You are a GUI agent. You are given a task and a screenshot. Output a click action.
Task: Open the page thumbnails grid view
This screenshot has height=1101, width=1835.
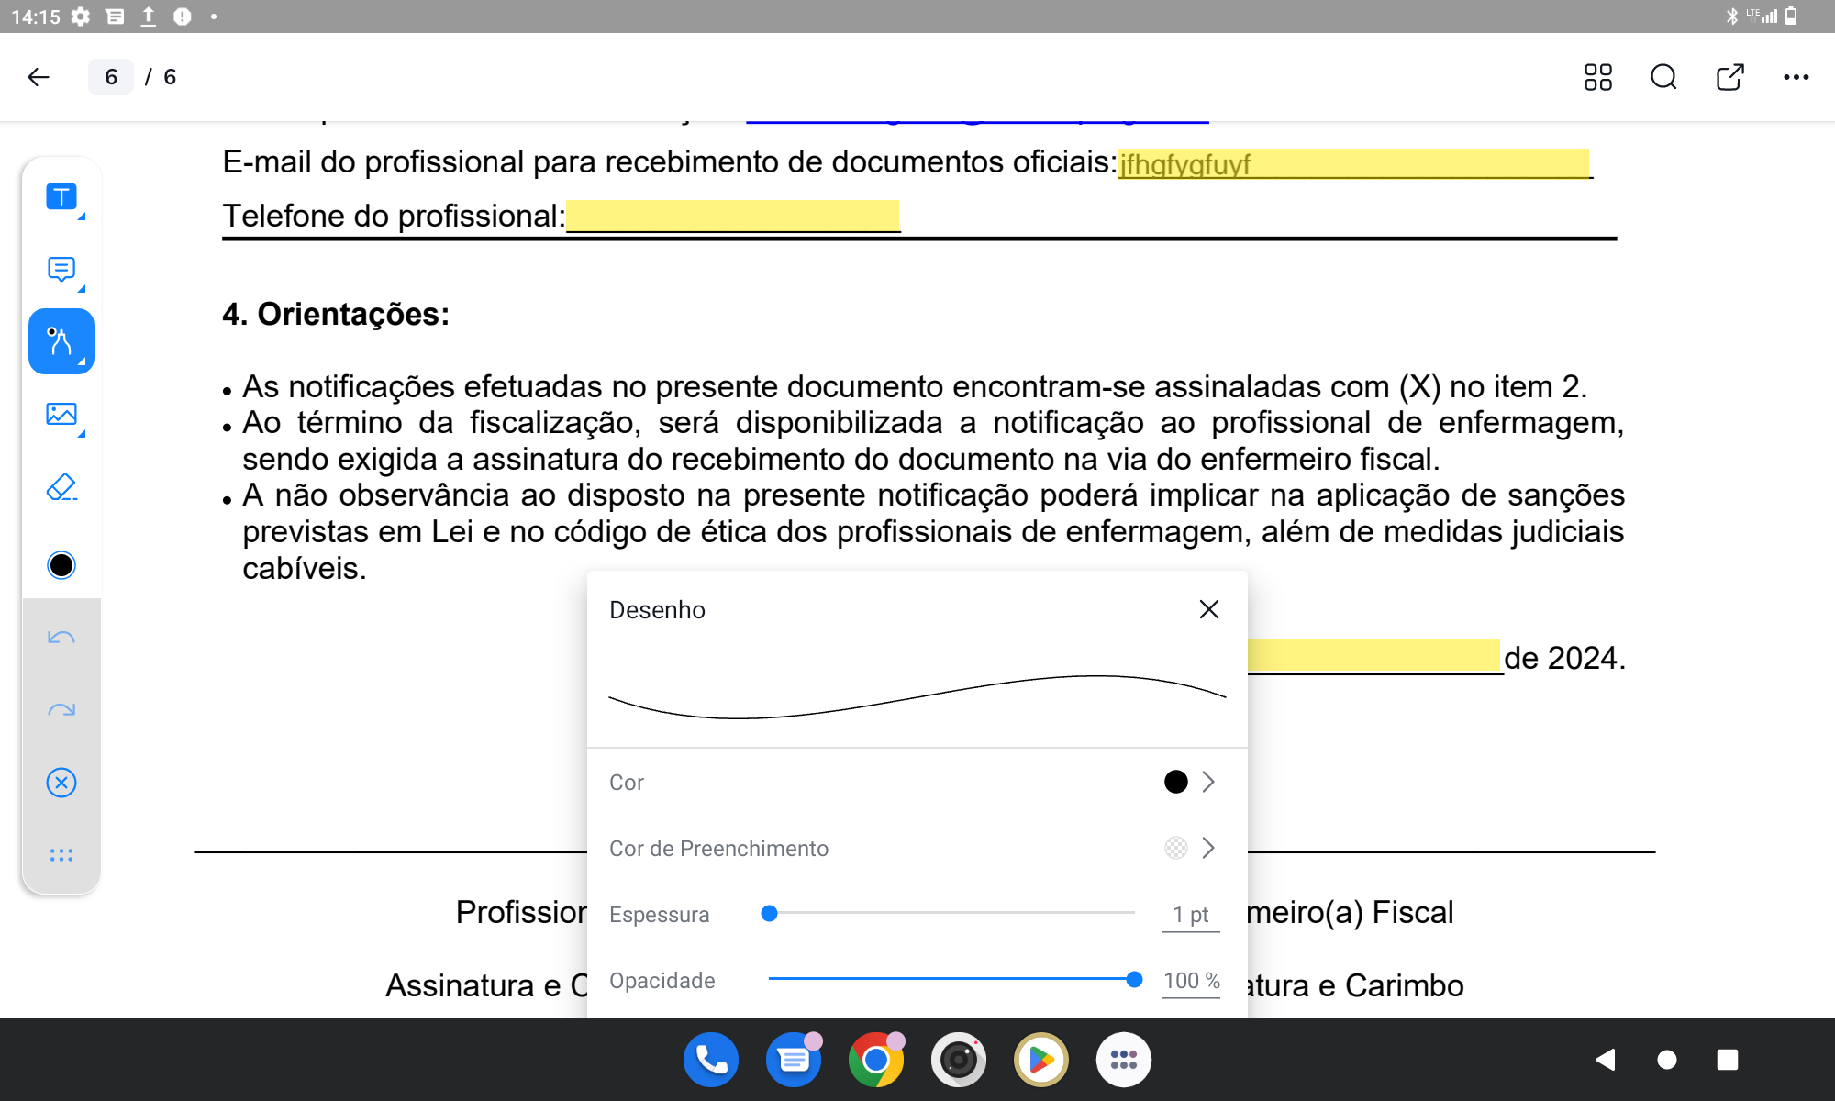[1598, 77]
